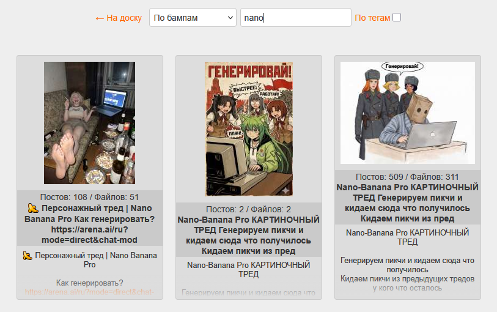The width and height of the screenshot is (497, 312).
Task: Focus the search field containing 'nano'
Action: click(x=296, y=18)
